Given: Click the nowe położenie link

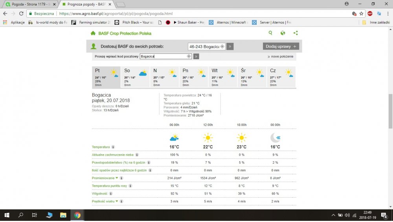Looking at the screenshot, I should [x=281, y=56].
